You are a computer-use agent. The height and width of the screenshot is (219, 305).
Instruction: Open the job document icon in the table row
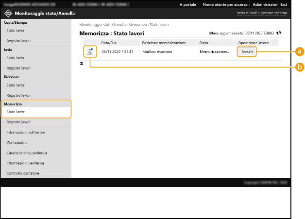(x=90, y=51)
